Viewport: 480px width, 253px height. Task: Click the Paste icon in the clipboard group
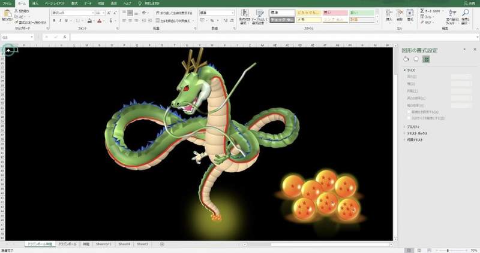(x=7, y=14)
